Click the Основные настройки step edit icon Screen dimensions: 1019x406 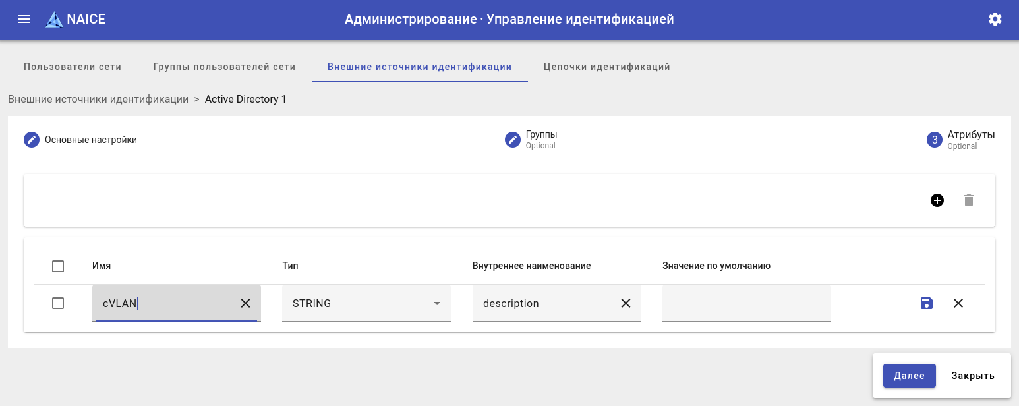click(x=32, y=140)
